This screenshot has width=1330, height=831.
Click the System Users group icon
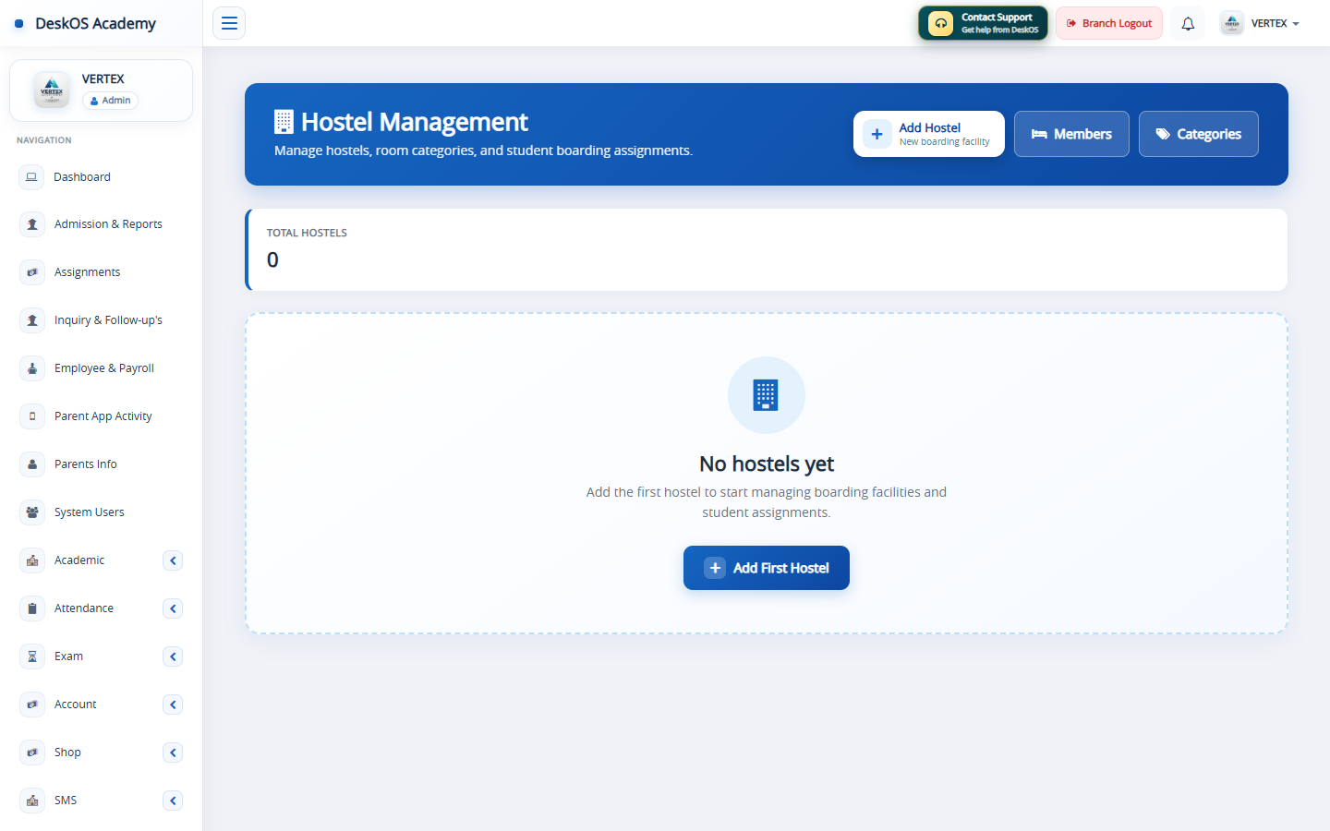click(32, 512)
